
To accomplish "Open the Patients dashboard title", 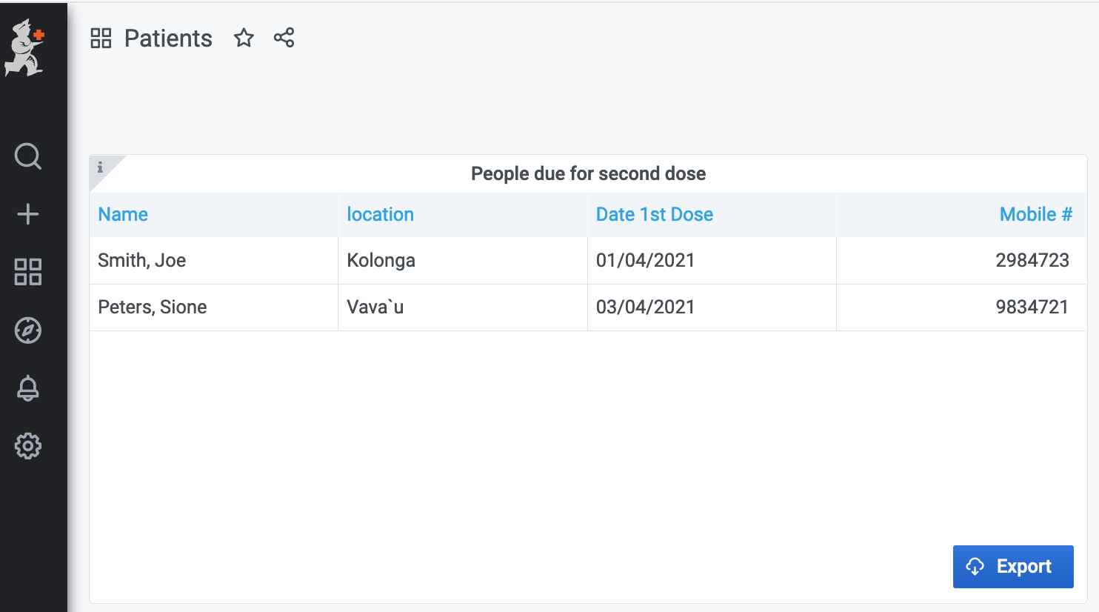I will pos(168,39).
